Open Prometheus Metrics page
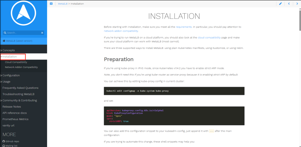 coord(15,119)
